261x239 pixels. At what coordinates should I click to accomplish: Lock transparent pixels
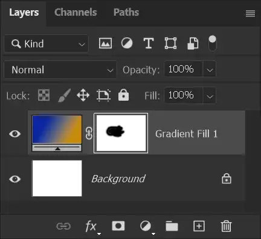pyautogui.click(x=43, y=95)
